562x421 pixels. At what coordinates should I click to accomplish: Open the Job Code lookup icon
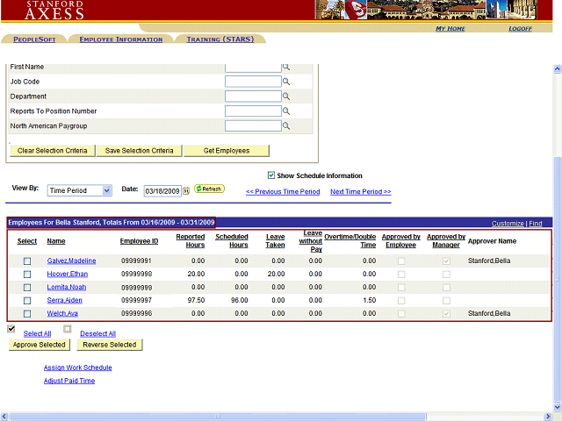coord(285,82)
